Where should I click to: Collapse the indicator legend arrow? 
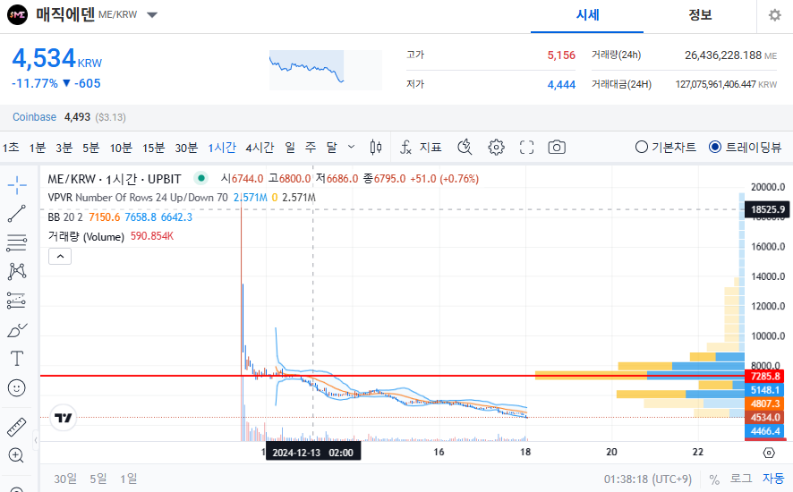60,257
